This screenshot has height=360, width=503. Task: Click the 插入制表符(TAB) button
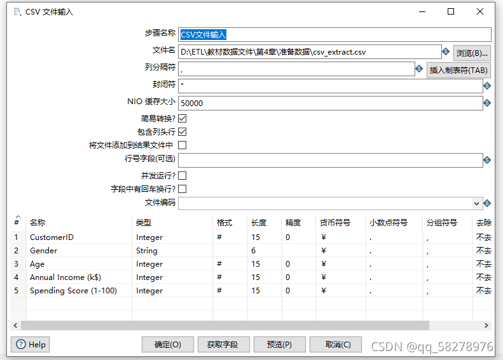point(458,70)
